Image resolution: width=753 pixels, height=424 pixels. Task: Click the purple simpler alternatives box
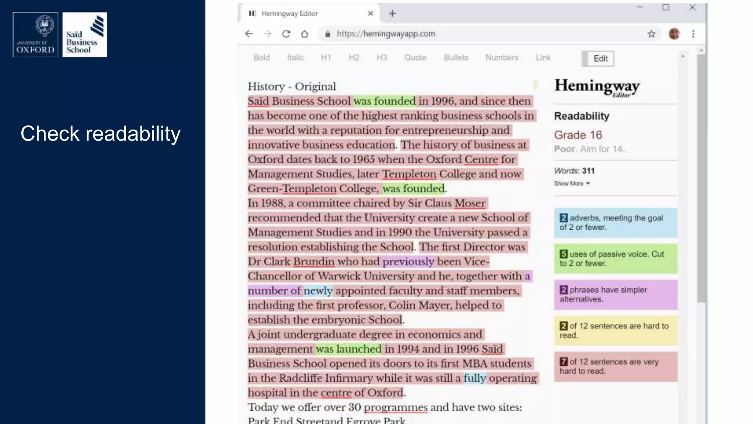(x=615, y=294)
